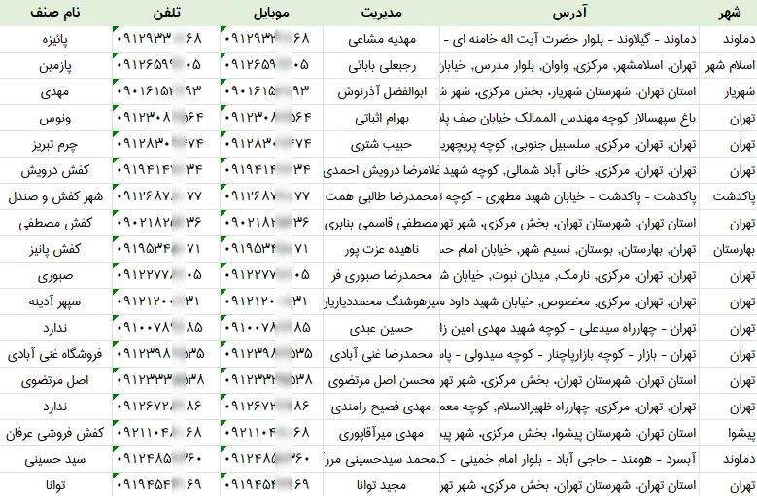
Task: Select the موبایل column header
Action: [271, 13]
